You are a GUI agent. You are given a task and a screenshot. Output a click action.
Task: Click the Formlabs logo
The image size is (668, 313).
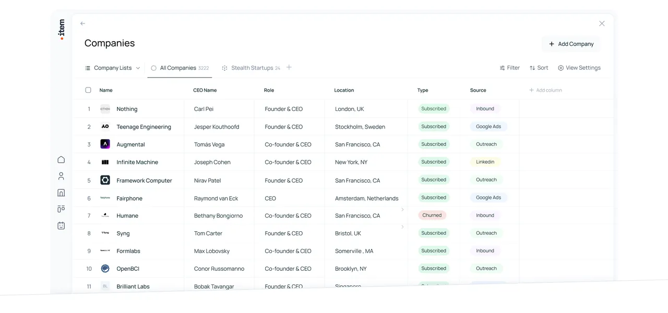105,251
